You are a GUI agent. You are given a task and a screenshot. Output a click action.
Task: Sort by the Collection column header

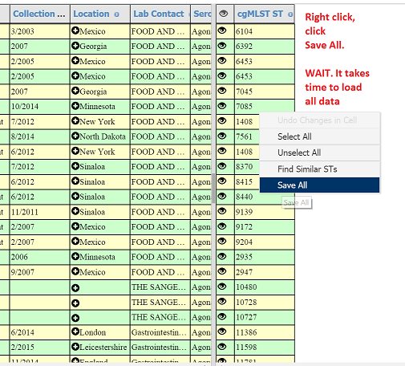(x=39, y=14)
